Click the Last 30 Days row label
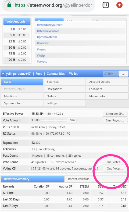The image size is (129, 212). tap(11, 199)
